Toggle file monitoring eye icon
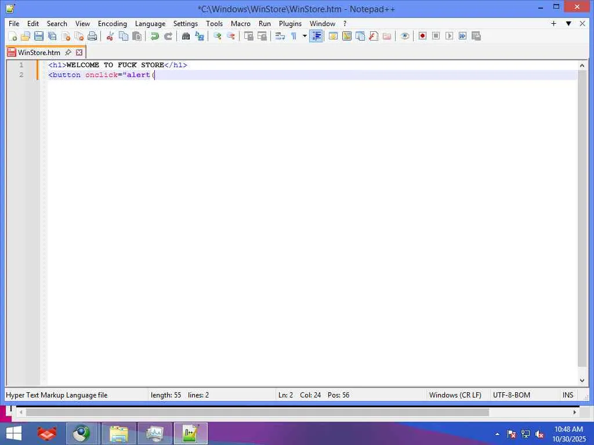This screenshot has height=445, width=594. 404,37
